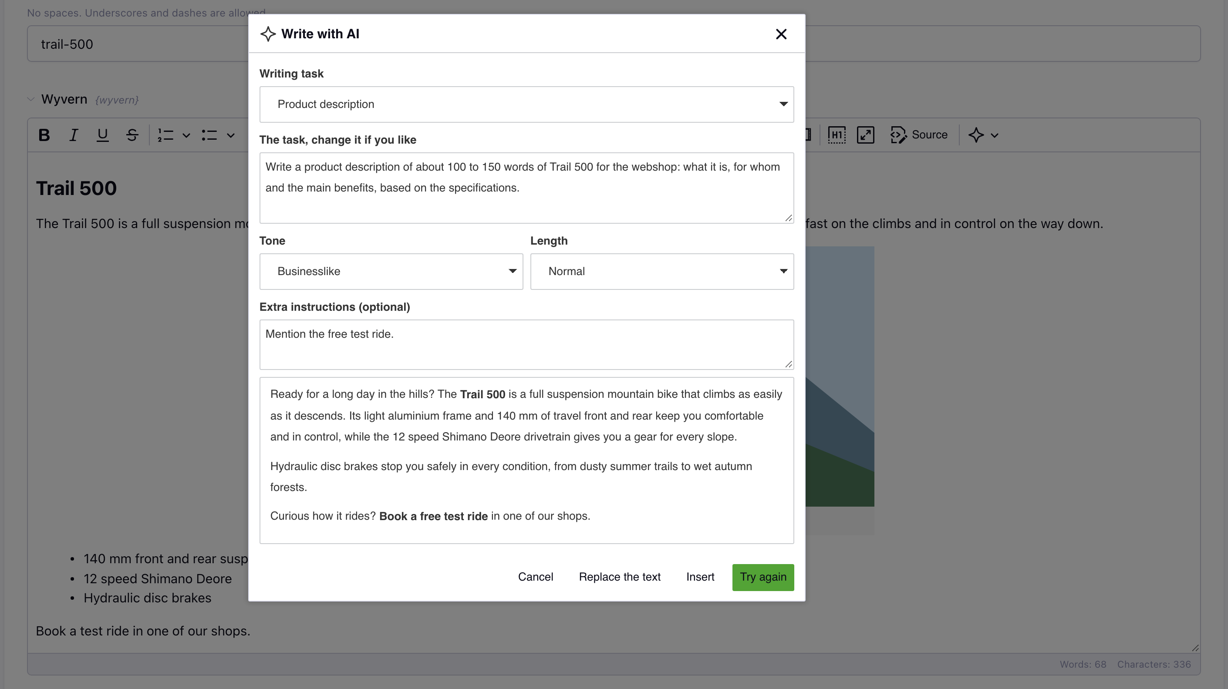Viewport: 1228px width, 689px height.
Task: Open the Length dropdown set to Normal
Action: [x=661, y=272]
